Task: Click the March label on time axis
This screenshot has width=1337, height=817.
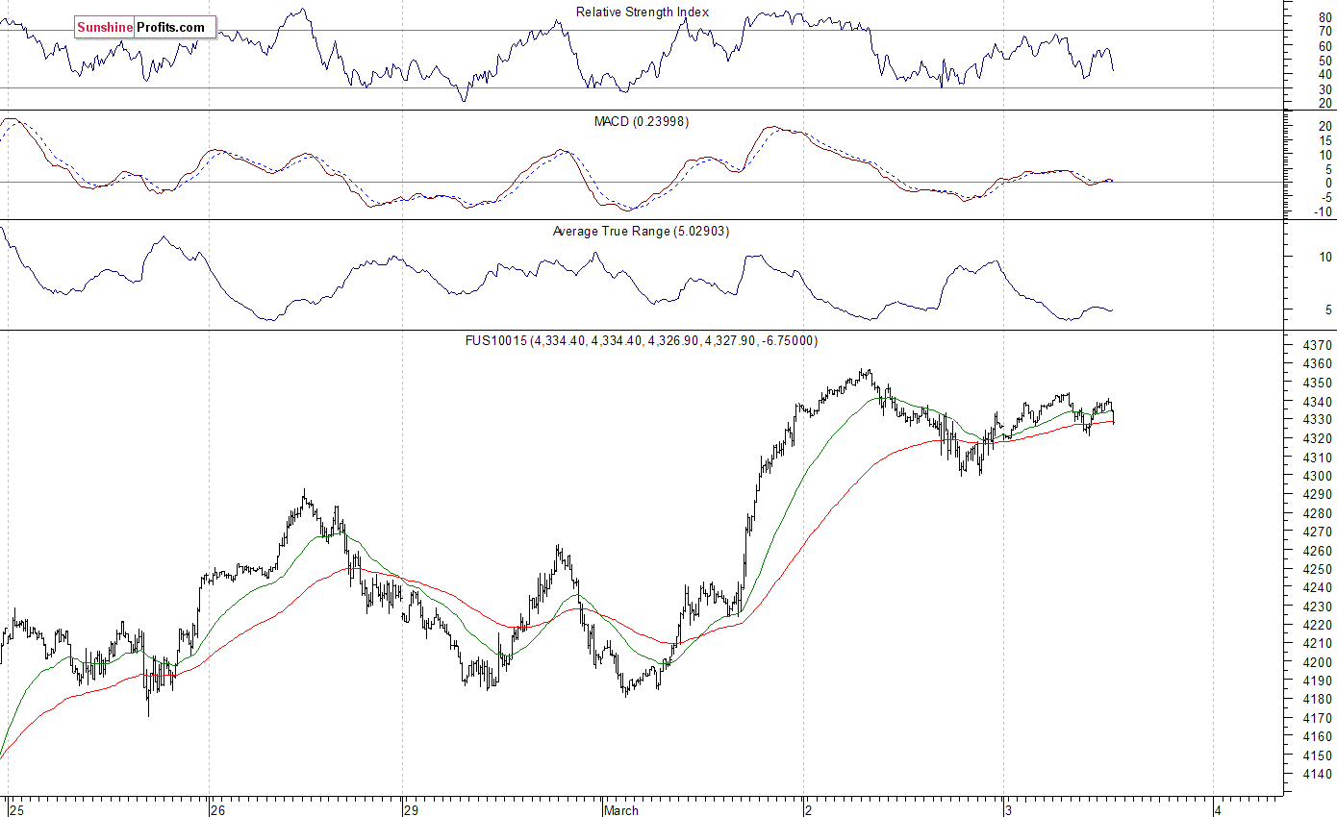Action: tap(622, 809)
